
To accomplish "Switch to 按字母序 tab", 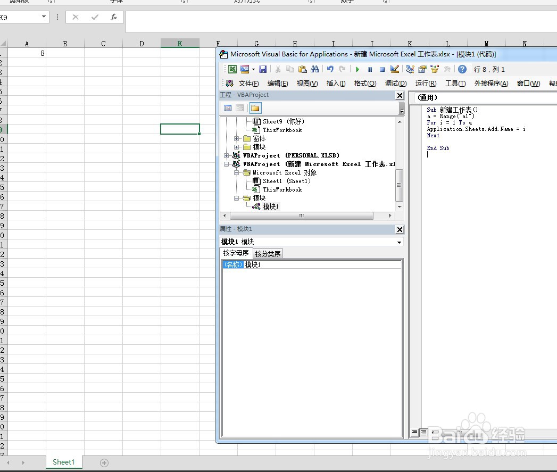I will [x=236, y=253].
